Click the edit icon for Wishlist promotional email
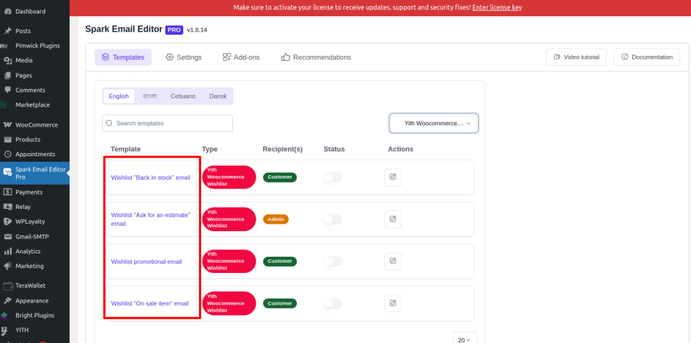This screenshot has height=343, width=691. [393, 261]
